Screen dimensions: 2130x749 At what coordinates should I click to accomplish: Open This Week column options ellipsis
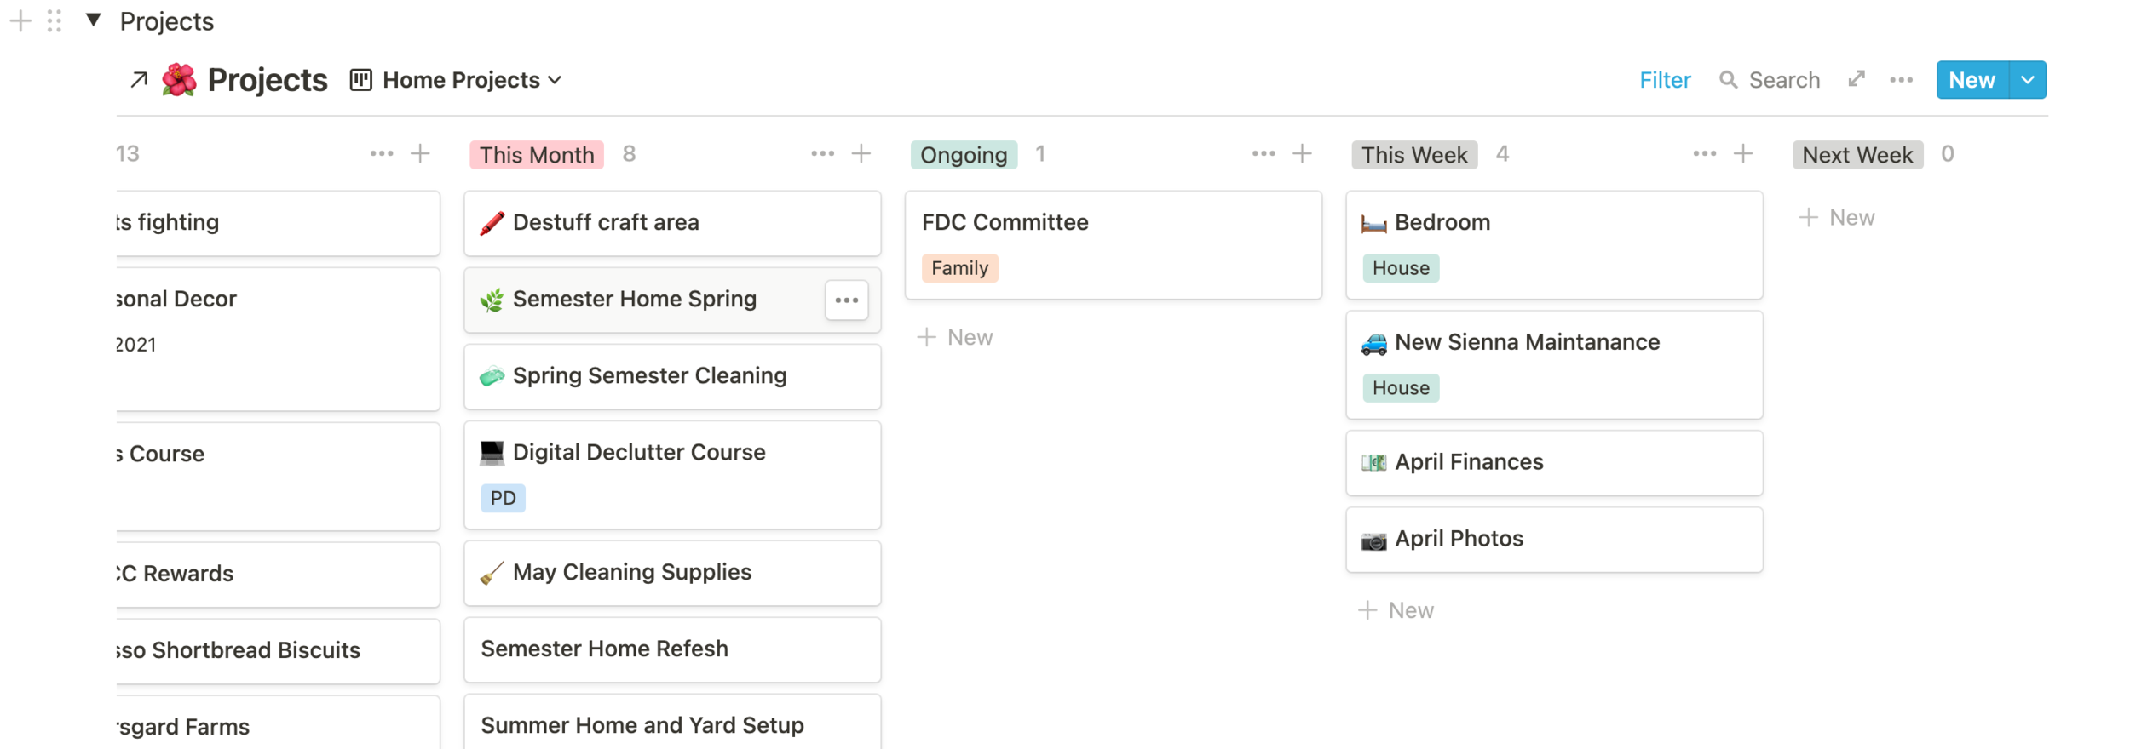coord(1704,154)
